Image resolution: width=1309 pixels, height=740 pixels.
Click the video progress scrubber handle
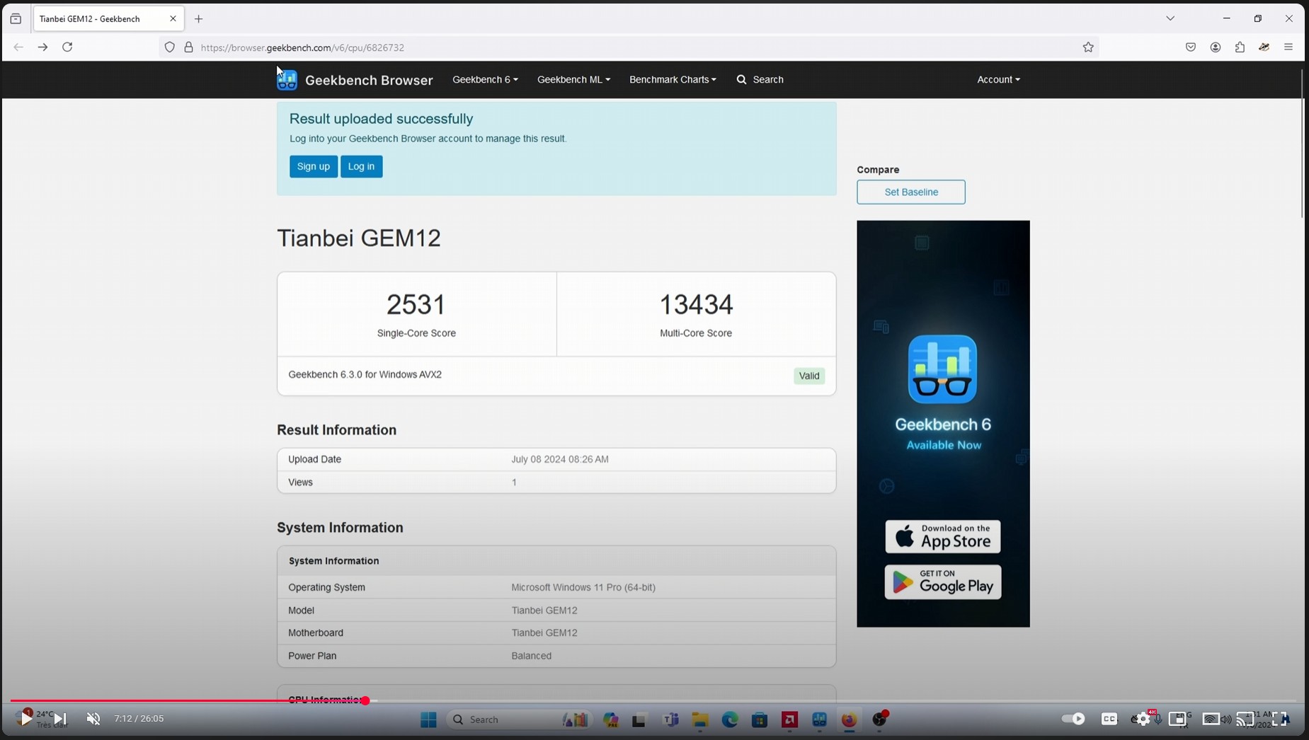365,701
